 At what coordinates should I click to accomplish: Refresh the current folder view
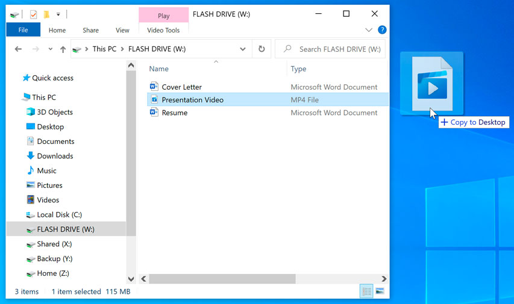pos(262,49)
